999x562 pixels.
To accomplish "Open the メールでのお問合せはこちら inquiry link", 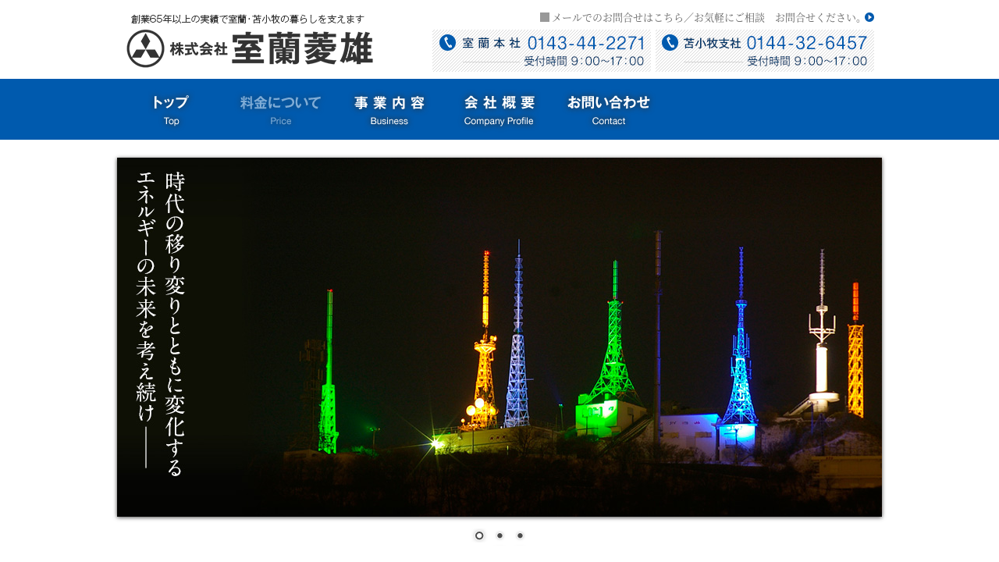I will 701,17.
